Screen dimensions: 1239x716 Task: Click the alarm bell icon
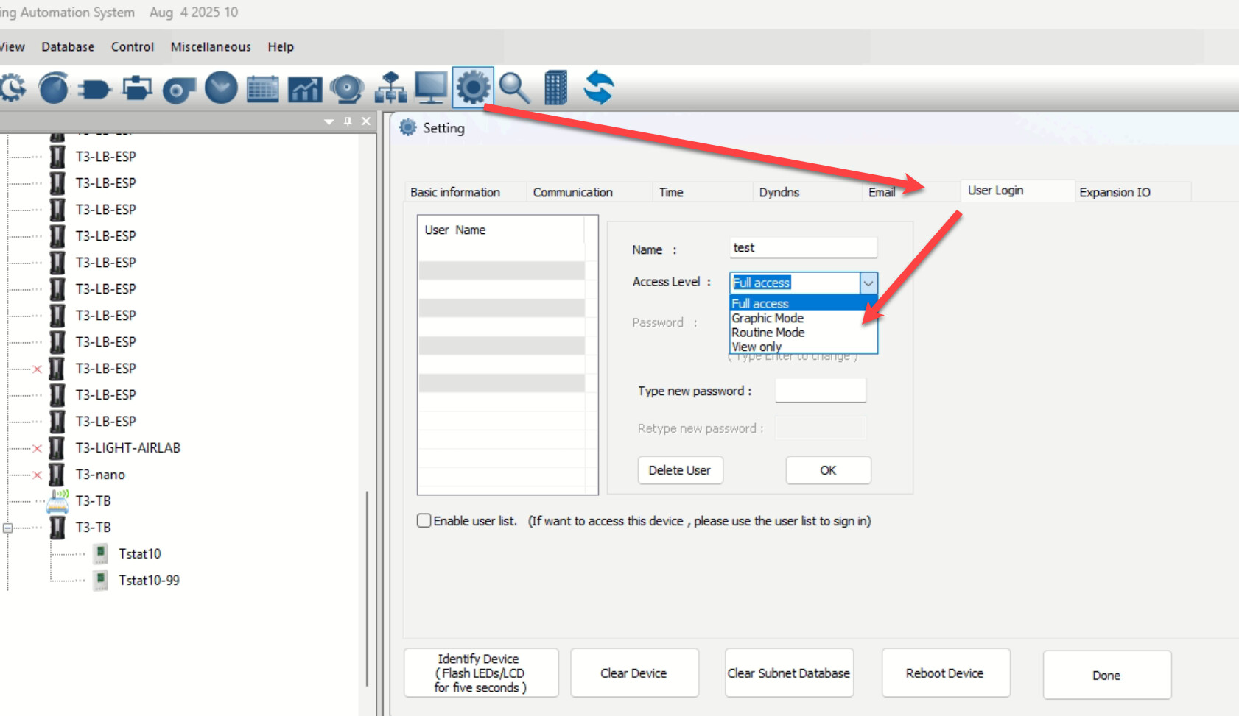347,89
